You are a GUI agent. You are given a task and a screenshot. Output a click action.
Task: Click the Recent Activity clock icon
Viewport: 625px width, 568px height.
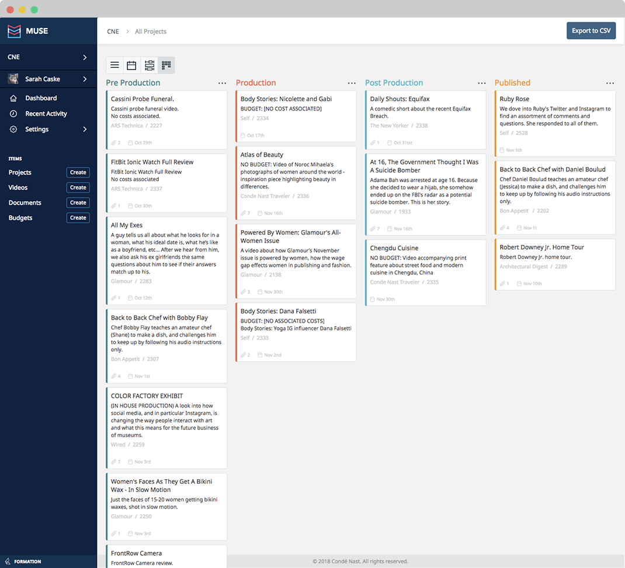(13, 114)
